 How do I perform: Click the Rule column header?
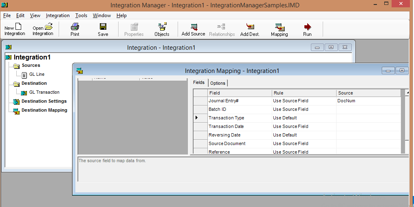[x=304, y=93]
